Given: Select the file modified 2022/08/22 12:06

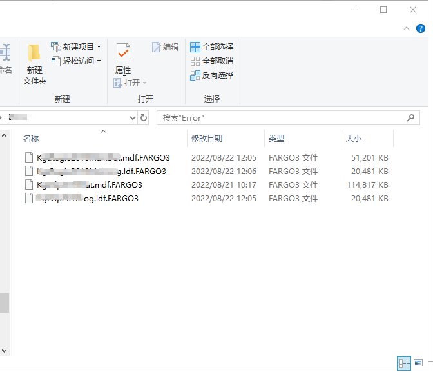Looking at the screenshot, I should point(101,172).
